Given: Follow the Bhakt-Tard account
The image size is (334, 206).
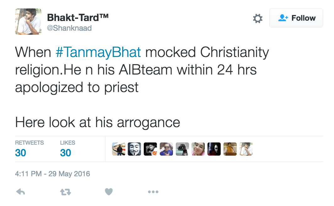Looking at the screenshot, I should (x=296, y=18).
